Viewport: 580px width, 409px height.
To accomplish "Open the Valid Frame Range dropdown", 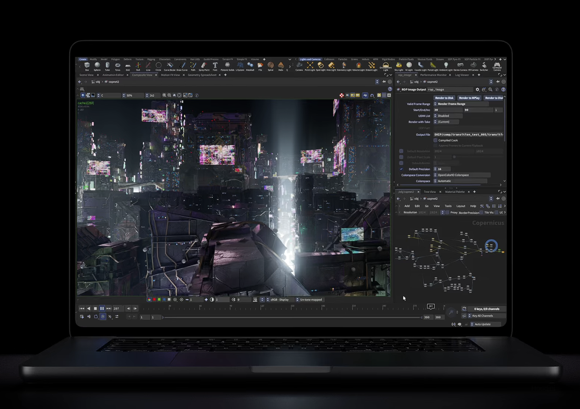I will click(x=461, y=104).
